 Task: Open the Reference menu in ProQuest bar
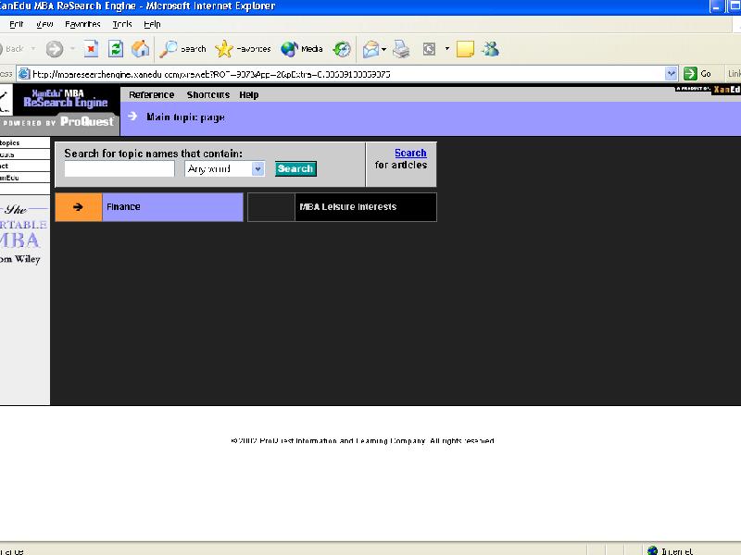click(152, 95)
